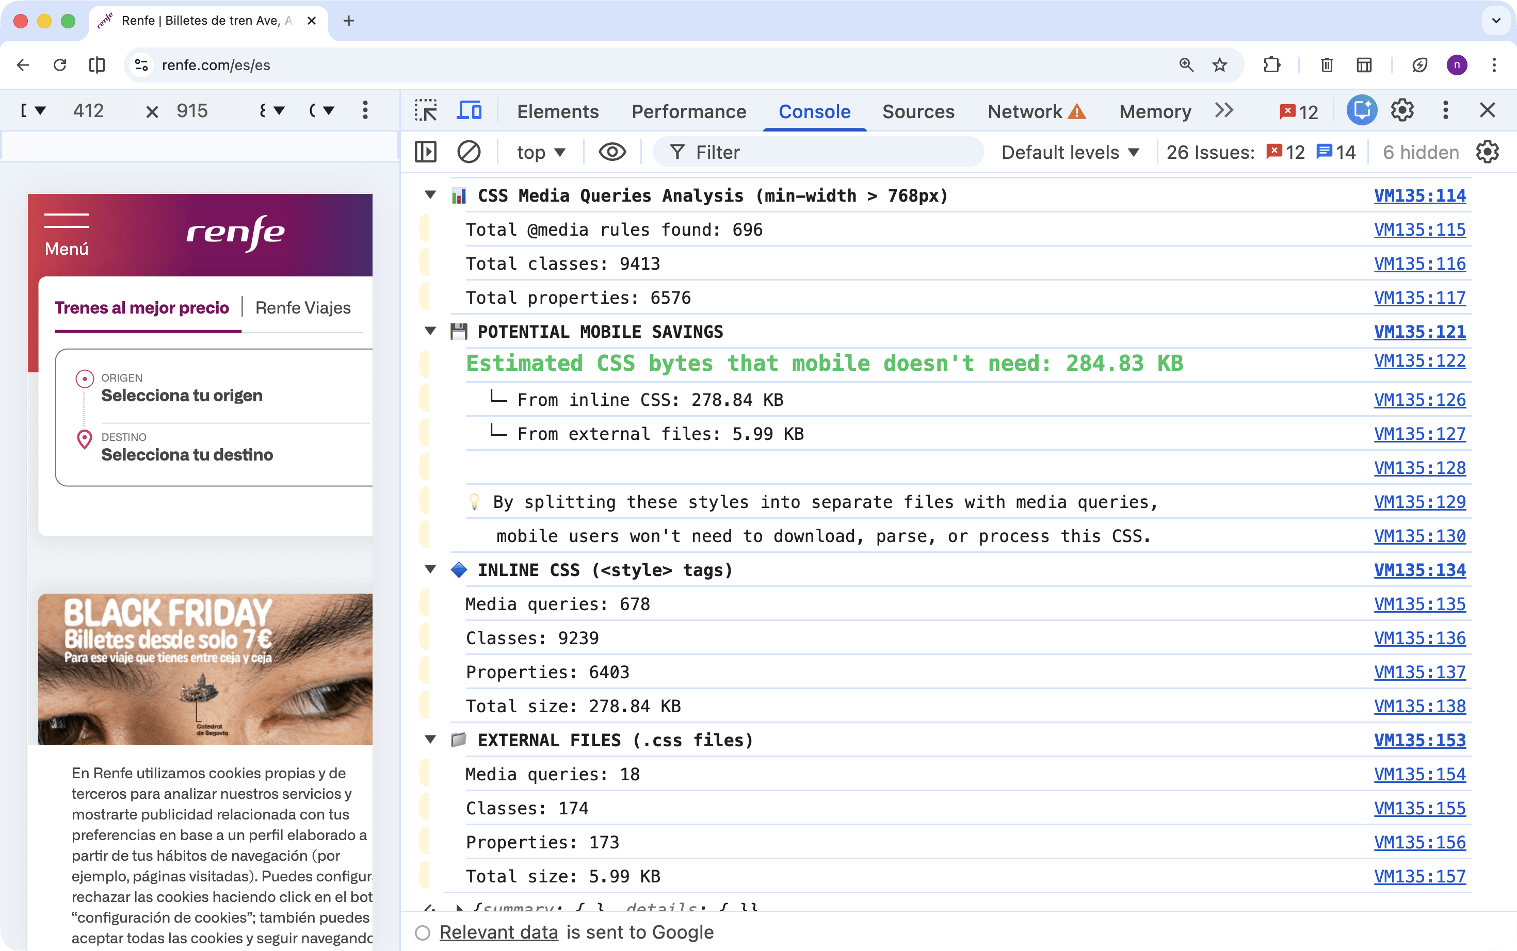Clear the console output

[468, 152]
